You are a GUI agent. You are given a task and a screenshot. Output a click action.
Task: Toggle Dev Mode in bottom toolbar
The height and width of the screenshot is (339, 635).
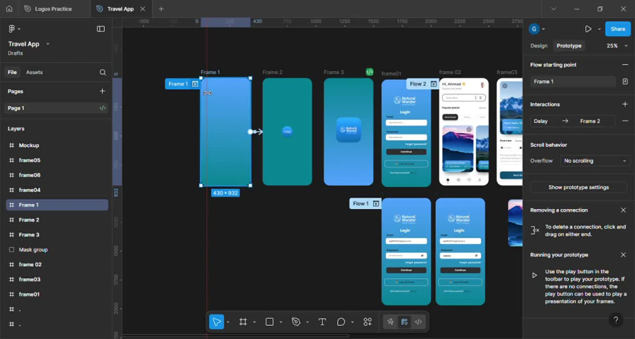coord(418,322)
